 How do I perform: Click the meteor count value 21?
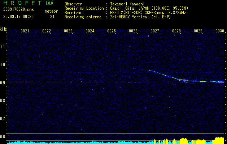pyautogui.click(x=52, y=17)
